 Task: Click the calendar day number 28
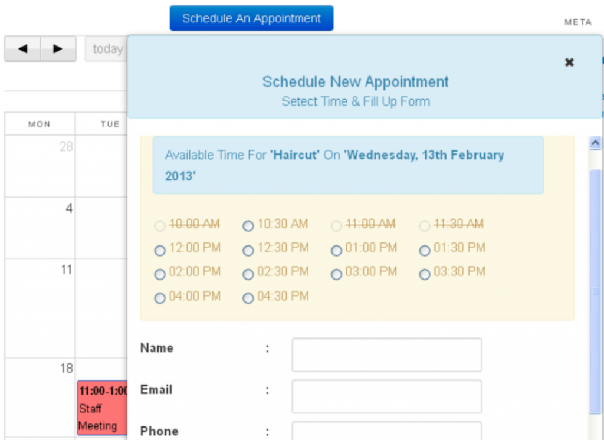[66, 147]
